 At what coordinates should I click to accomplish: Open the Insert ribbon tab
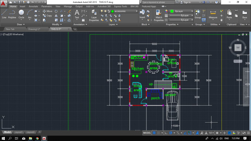pyautogui.click(x=23, y=6)
